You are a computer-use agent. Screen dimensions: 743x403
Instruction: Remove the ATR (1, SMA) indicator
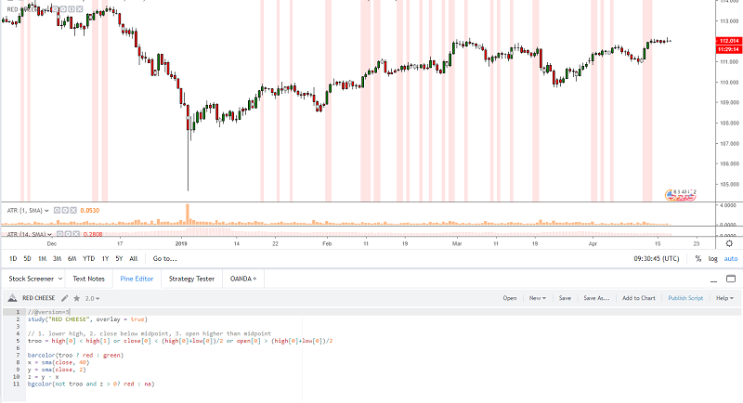tap(73, 210)
